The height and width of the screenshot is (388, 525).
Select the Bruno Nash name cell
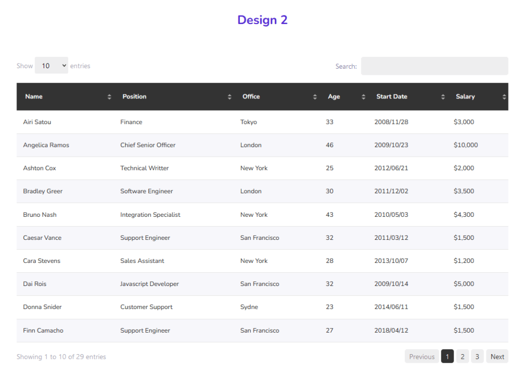pos(40,215)
